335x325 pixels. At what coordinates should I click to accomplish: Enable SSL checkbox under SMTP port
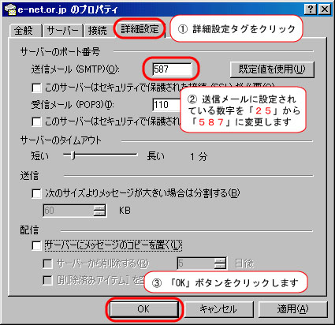[x=36, y=88]
